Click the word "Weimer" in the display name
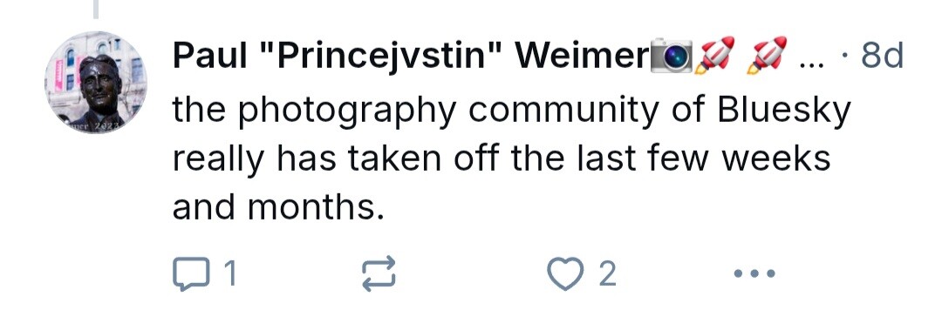The width and height of the screenshot is (942, 317). 582,57
